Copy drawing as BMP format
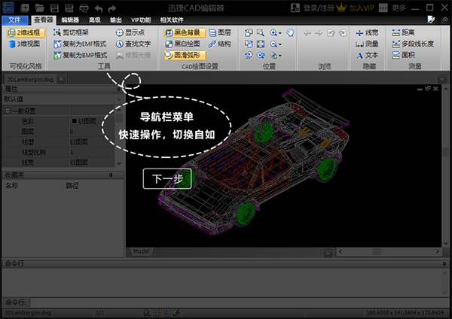452x319 pixels. (x=81, y=55)
